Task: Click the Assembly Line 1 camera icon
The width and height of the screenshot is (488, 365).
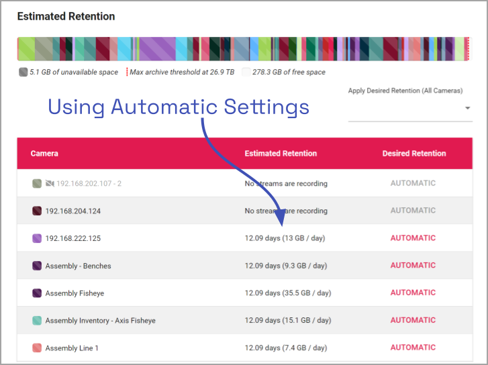Action: click(x=37, y=348)
